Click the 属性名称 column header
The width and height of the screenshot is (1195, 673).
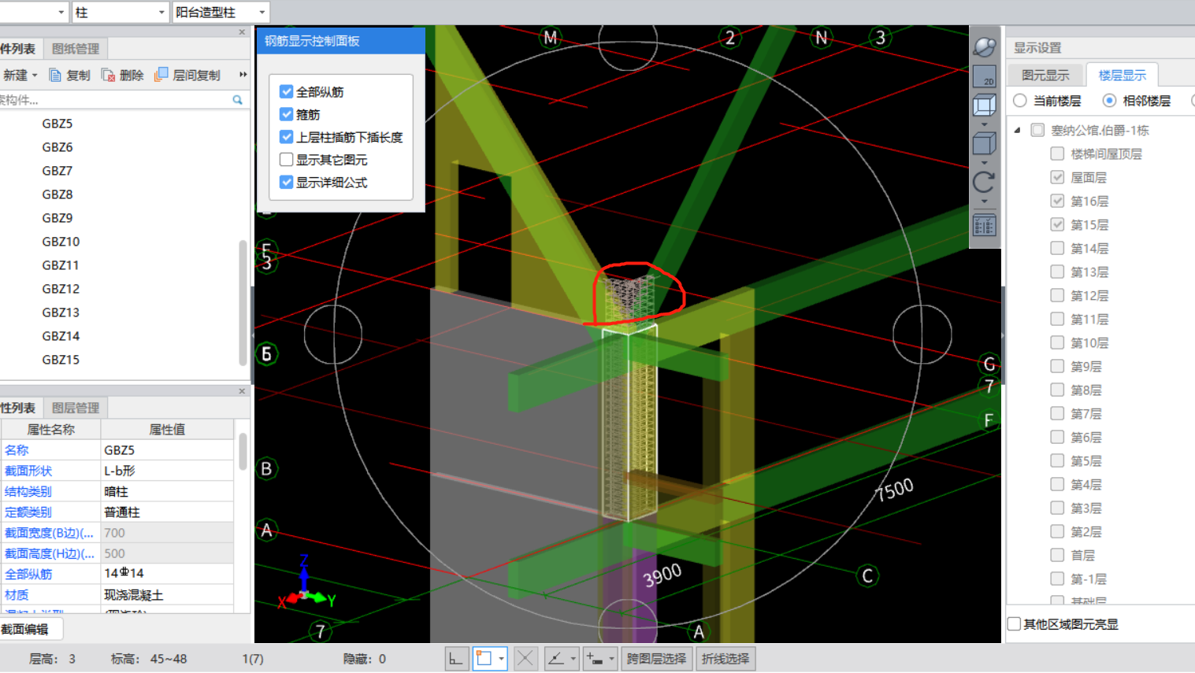[51, 429]
